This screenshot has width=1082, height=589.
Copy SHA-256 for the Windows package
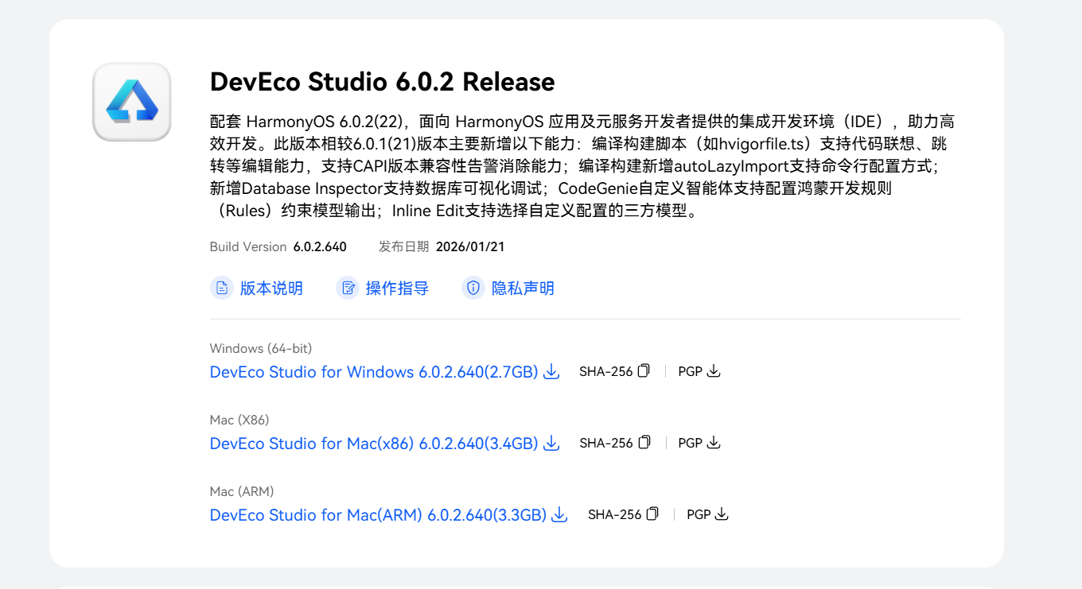coord(605,371)
